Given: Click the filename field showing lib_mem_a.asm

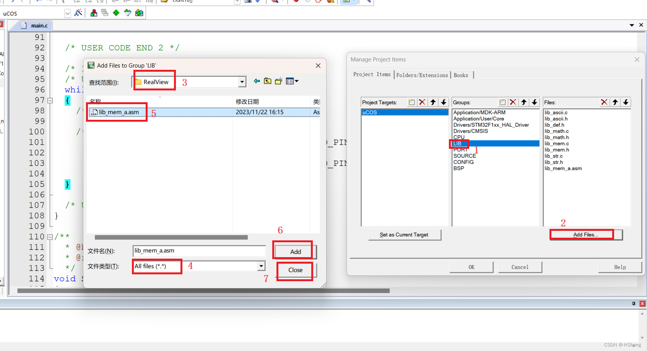Looking at the screenshot, I should (199, 251).
